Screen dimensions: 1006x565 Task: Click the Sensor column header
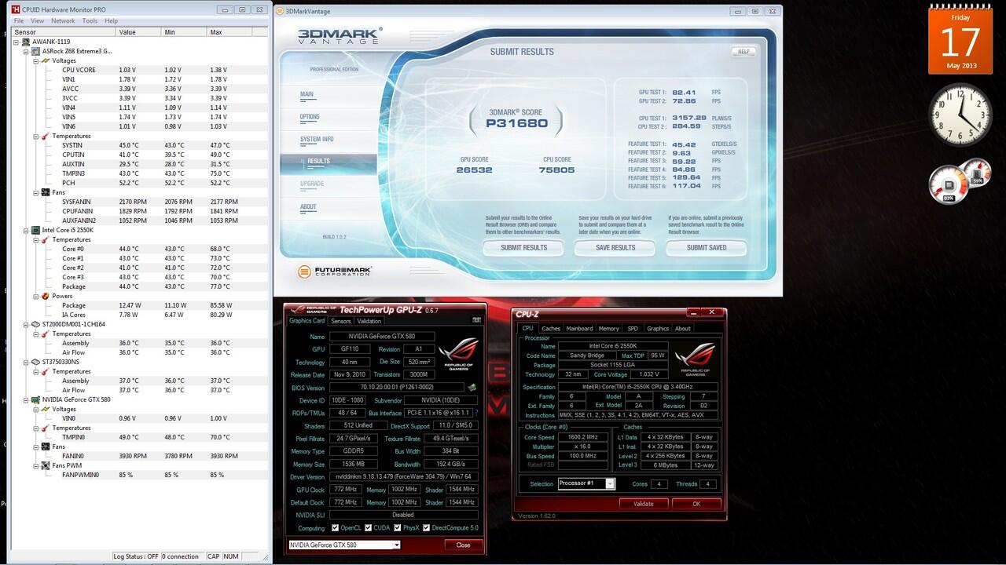tap(64, 32)
